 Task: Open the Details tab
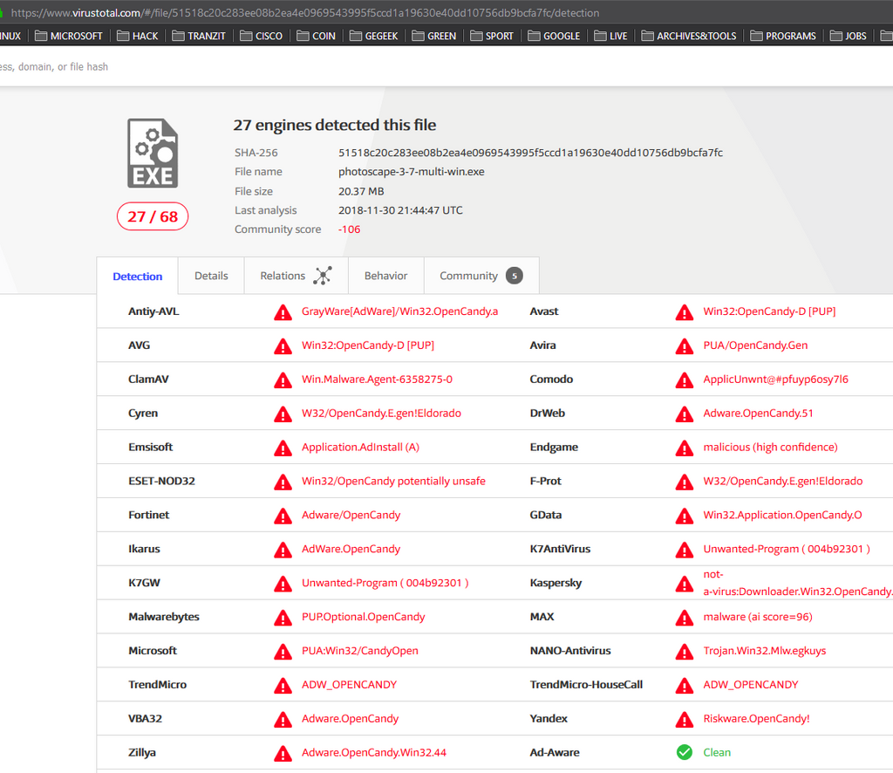[x=211, y=276]
